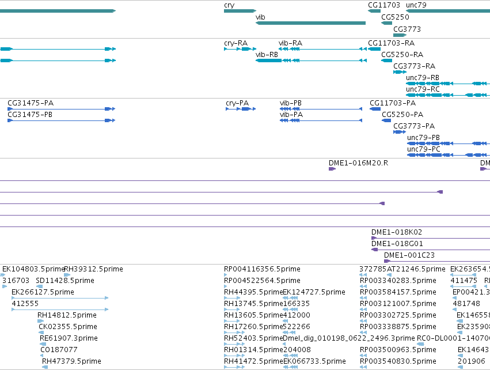Select the CG3773-PA feature

tap(400, 132)
